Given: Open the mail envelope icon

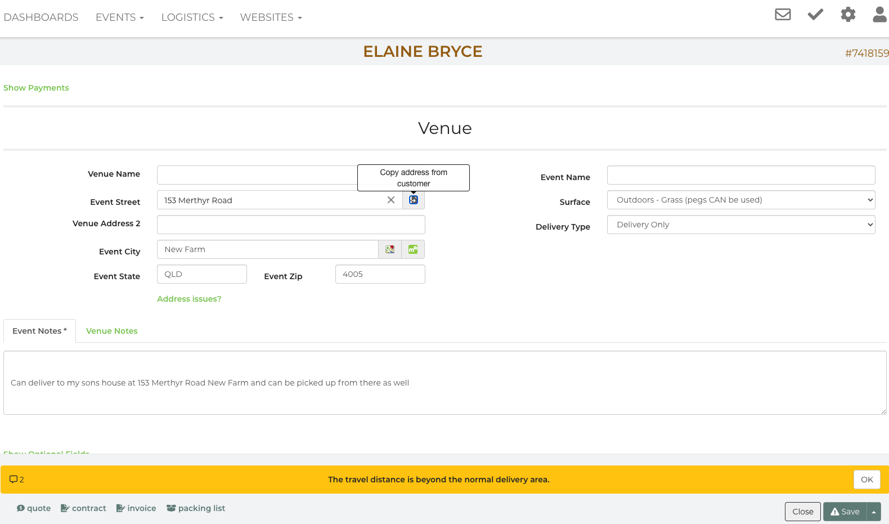Looking at the screenshot, I should click(783, 15).
